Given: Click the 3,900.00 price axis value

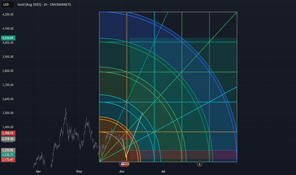Looking at the screenshot, I should click(x=8, y=57).
